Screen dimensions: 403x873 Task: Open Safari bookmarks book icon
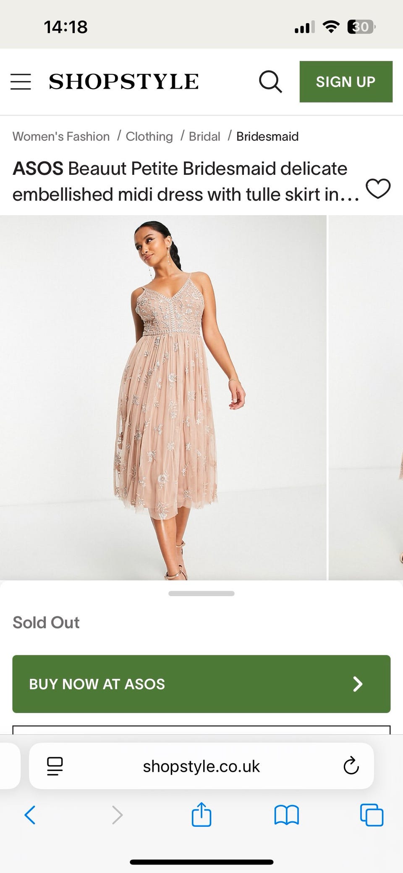tap(286, 815)
